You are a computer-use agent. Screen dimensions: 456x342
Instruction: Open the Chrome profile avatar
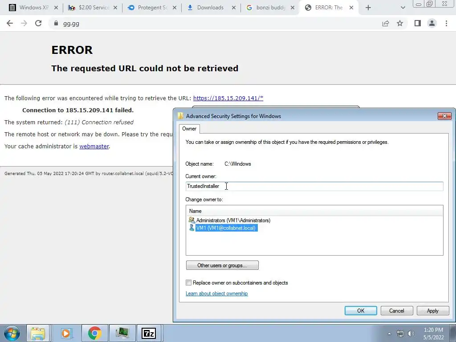pos(432,23)
